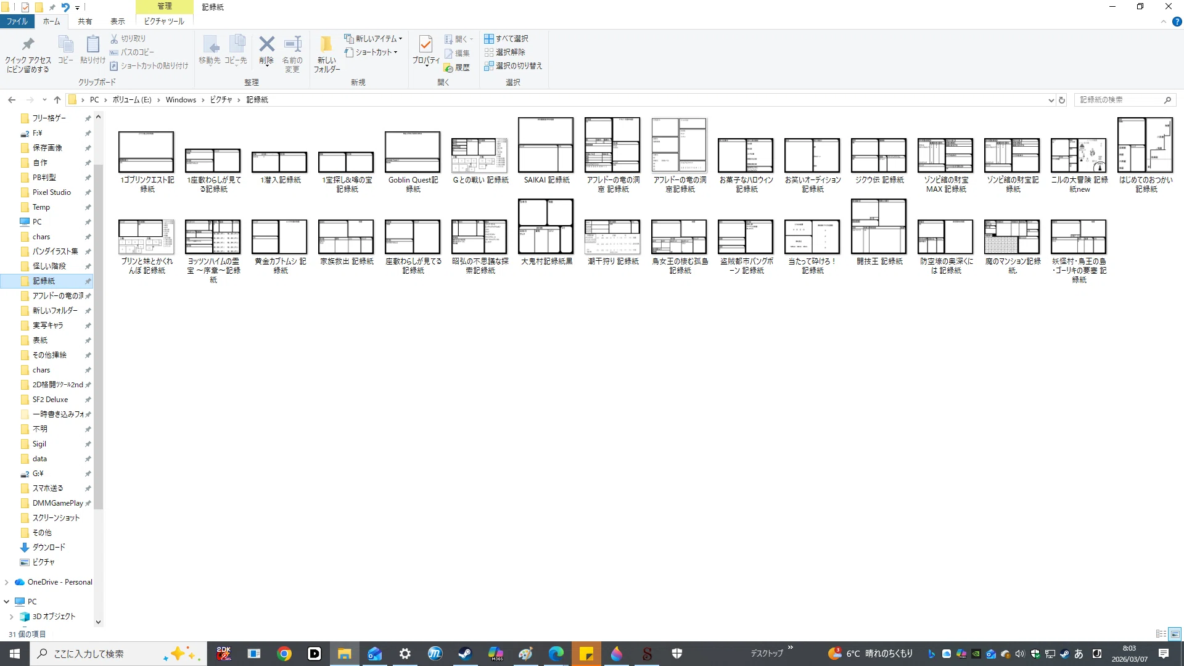
Task: Open the ファイル tab
Action: [17, 22]
